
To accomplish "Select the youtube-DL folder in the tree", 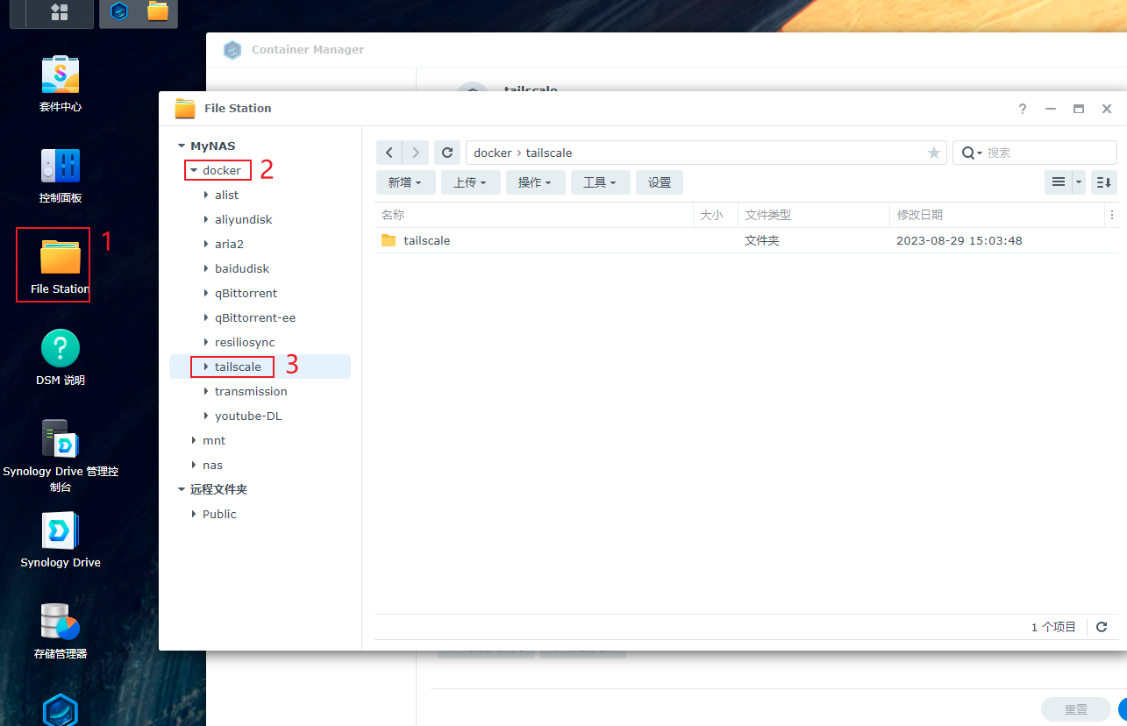I will (248, 416).
